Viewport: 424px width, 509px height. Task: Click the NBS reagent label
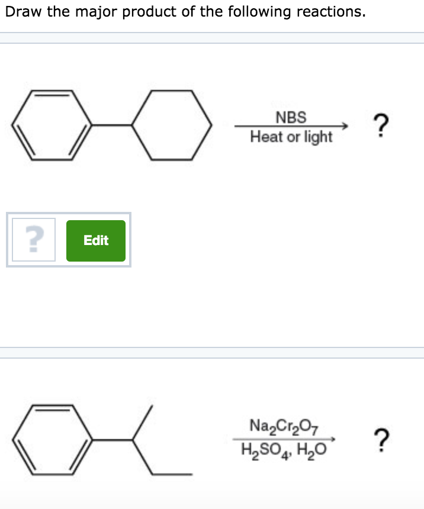tap(291, 118)
